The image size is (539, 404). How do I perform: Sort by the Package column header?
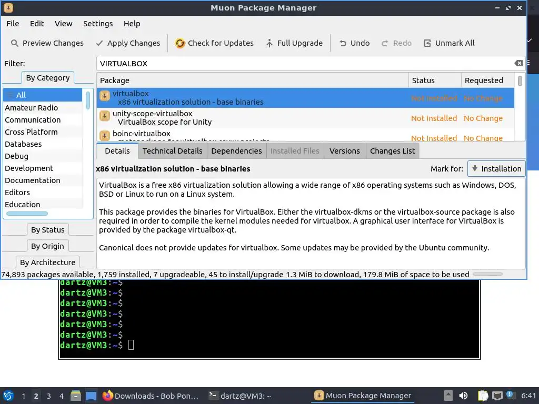(253, 80)
